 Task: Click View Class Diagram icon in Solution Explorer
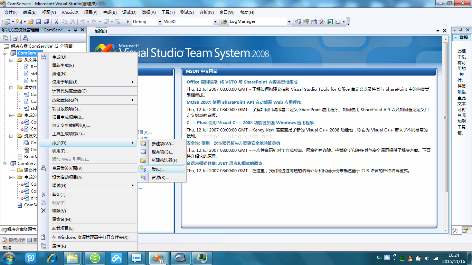click(x=26, y=38)
